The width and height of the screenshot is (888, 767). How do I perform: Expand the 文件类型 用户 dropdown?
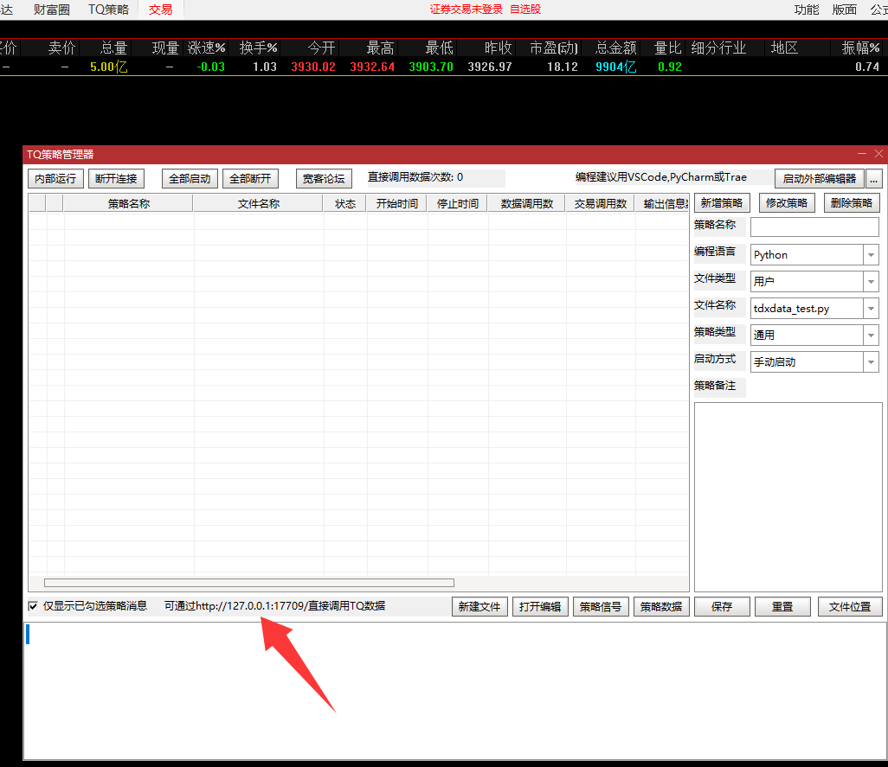pos(871,282)
